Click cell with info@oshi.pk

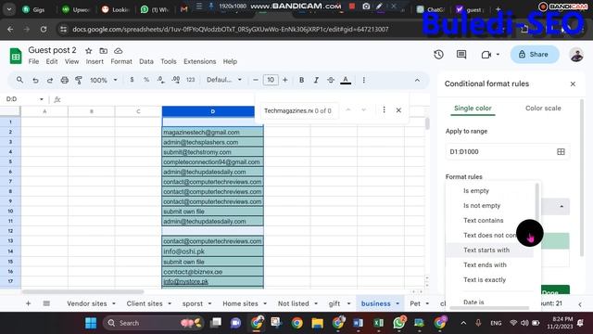[x=212, y=251]
